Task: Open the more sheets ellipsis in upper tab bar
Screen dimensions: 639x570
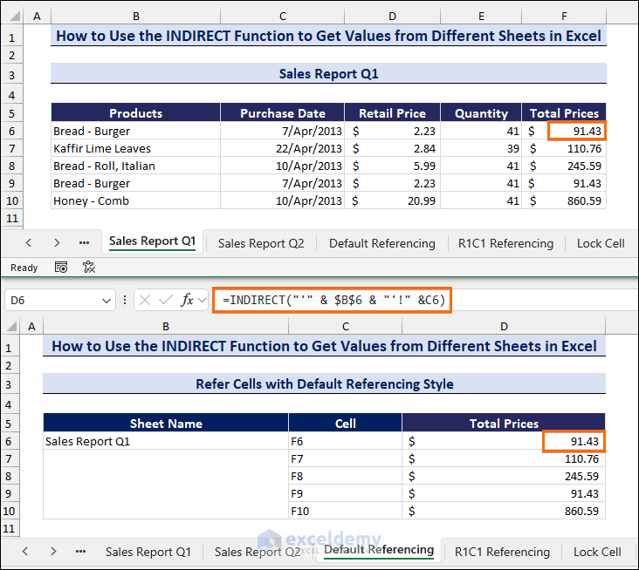Action: tap(84, 243)
